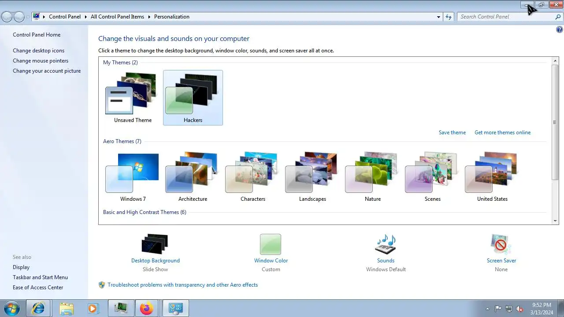Open Internet Explorer from taskbar

[38, 308]
